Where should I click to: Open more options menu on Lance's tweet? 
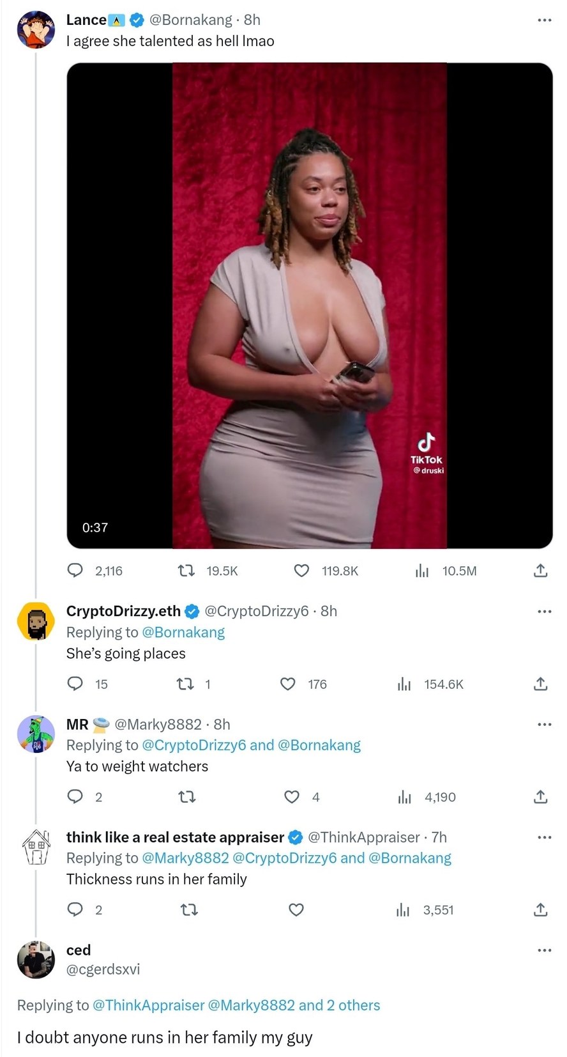[x=544, y=20]
